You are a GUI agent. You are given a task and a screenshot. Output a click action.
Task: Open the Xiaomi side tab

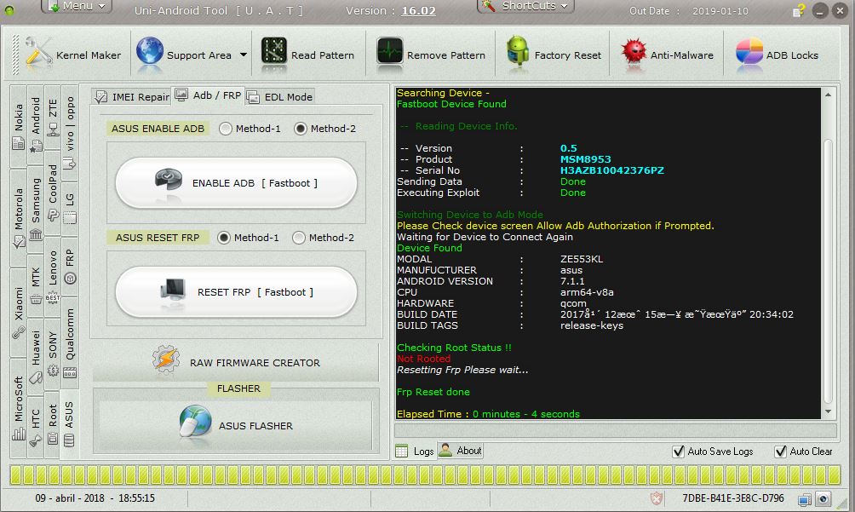[19, 311]
